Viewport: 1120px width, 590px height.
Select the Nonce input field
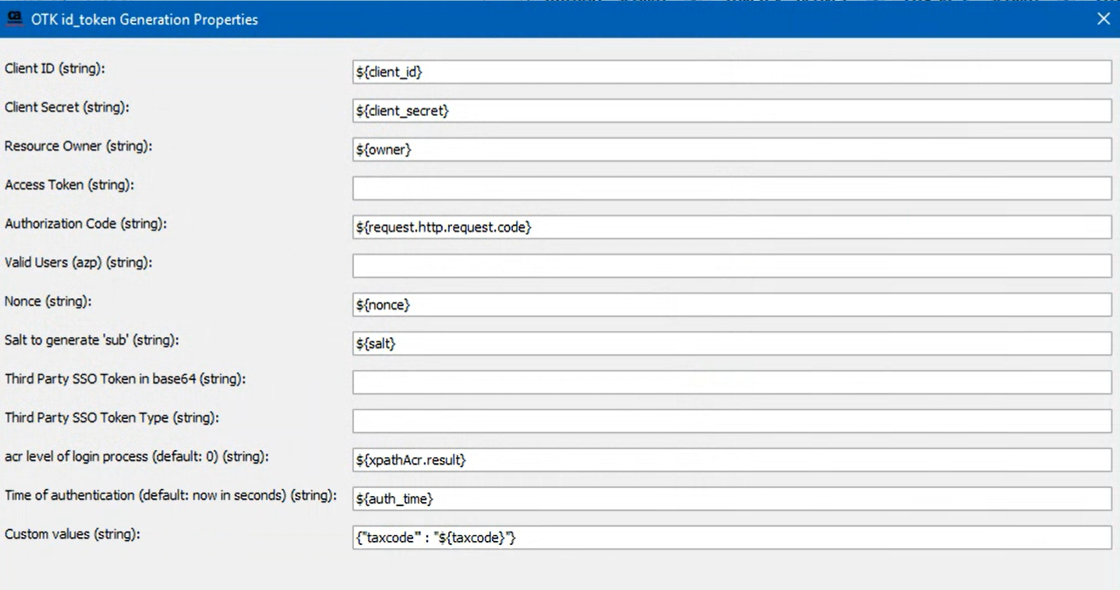click(x=731, y=304)
